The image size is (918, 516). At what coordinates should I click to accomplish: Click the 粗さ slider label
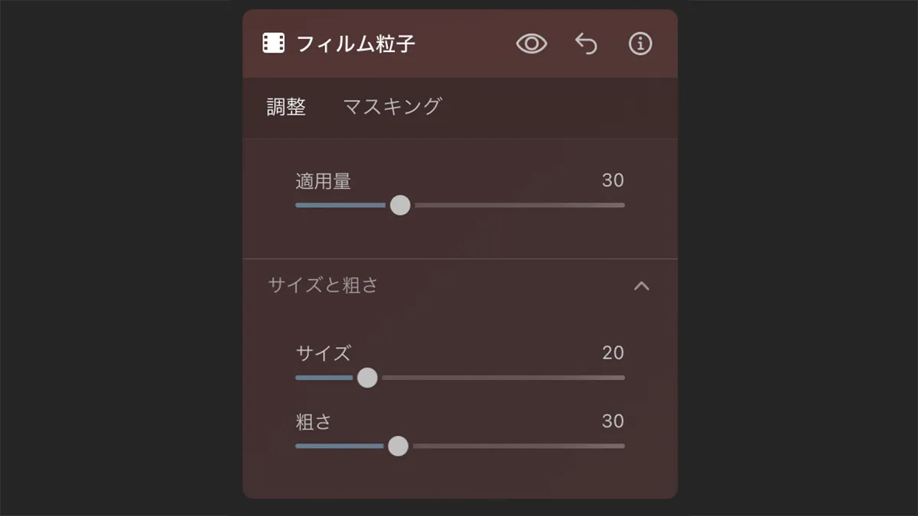313,422
